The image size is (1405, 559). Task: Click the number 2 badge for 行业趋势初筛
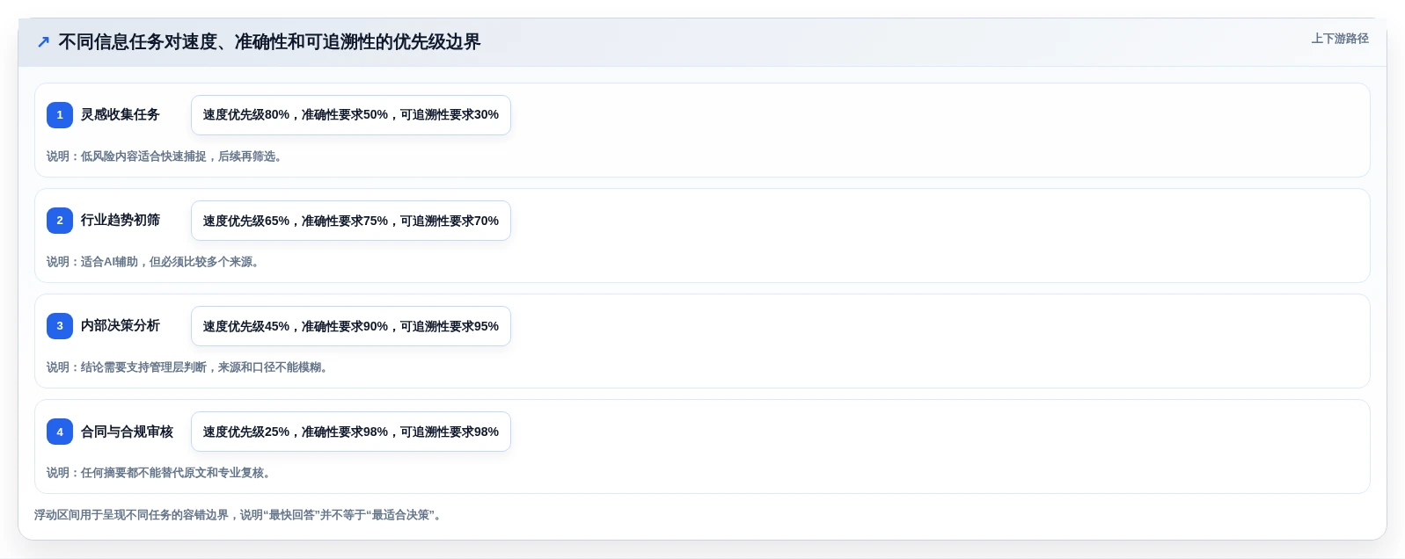60,221
